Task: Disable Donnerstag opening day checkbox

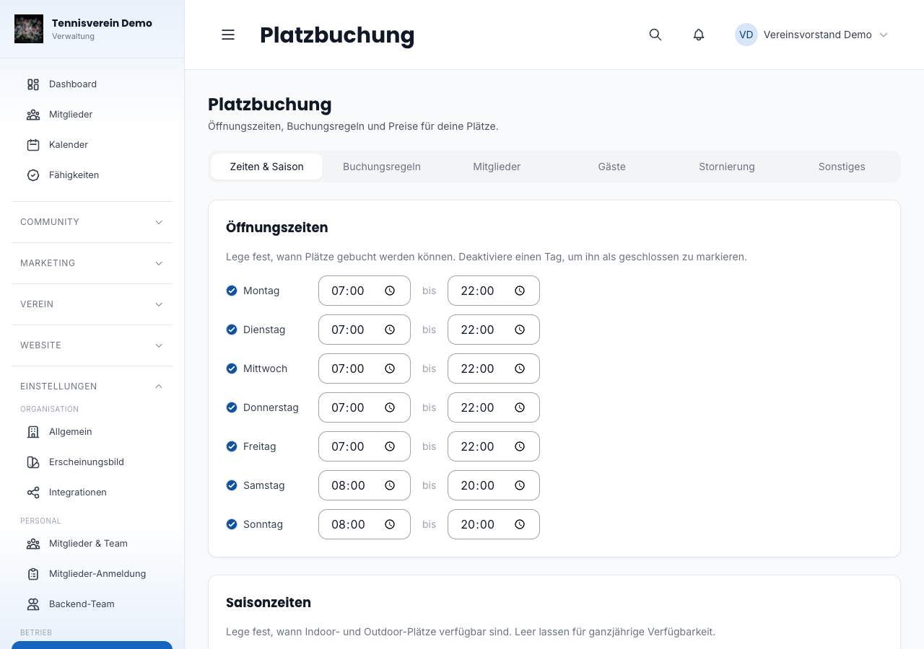Action: tap(232, 407)
